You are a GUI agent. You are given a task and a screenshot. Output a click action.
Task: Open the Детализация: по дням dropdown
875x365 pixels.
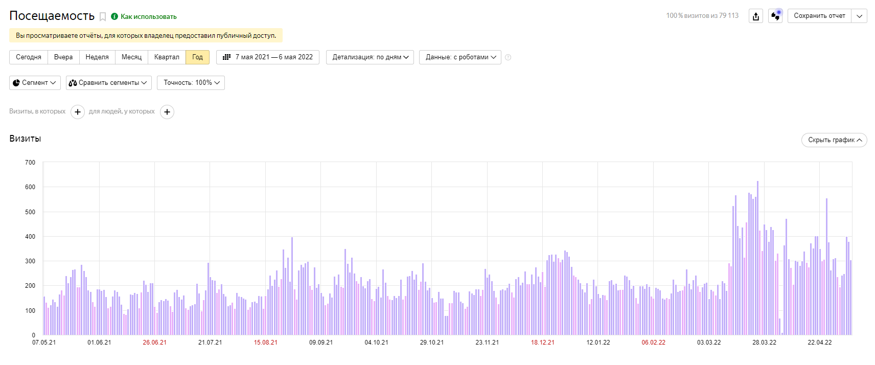tap(370, 57)
